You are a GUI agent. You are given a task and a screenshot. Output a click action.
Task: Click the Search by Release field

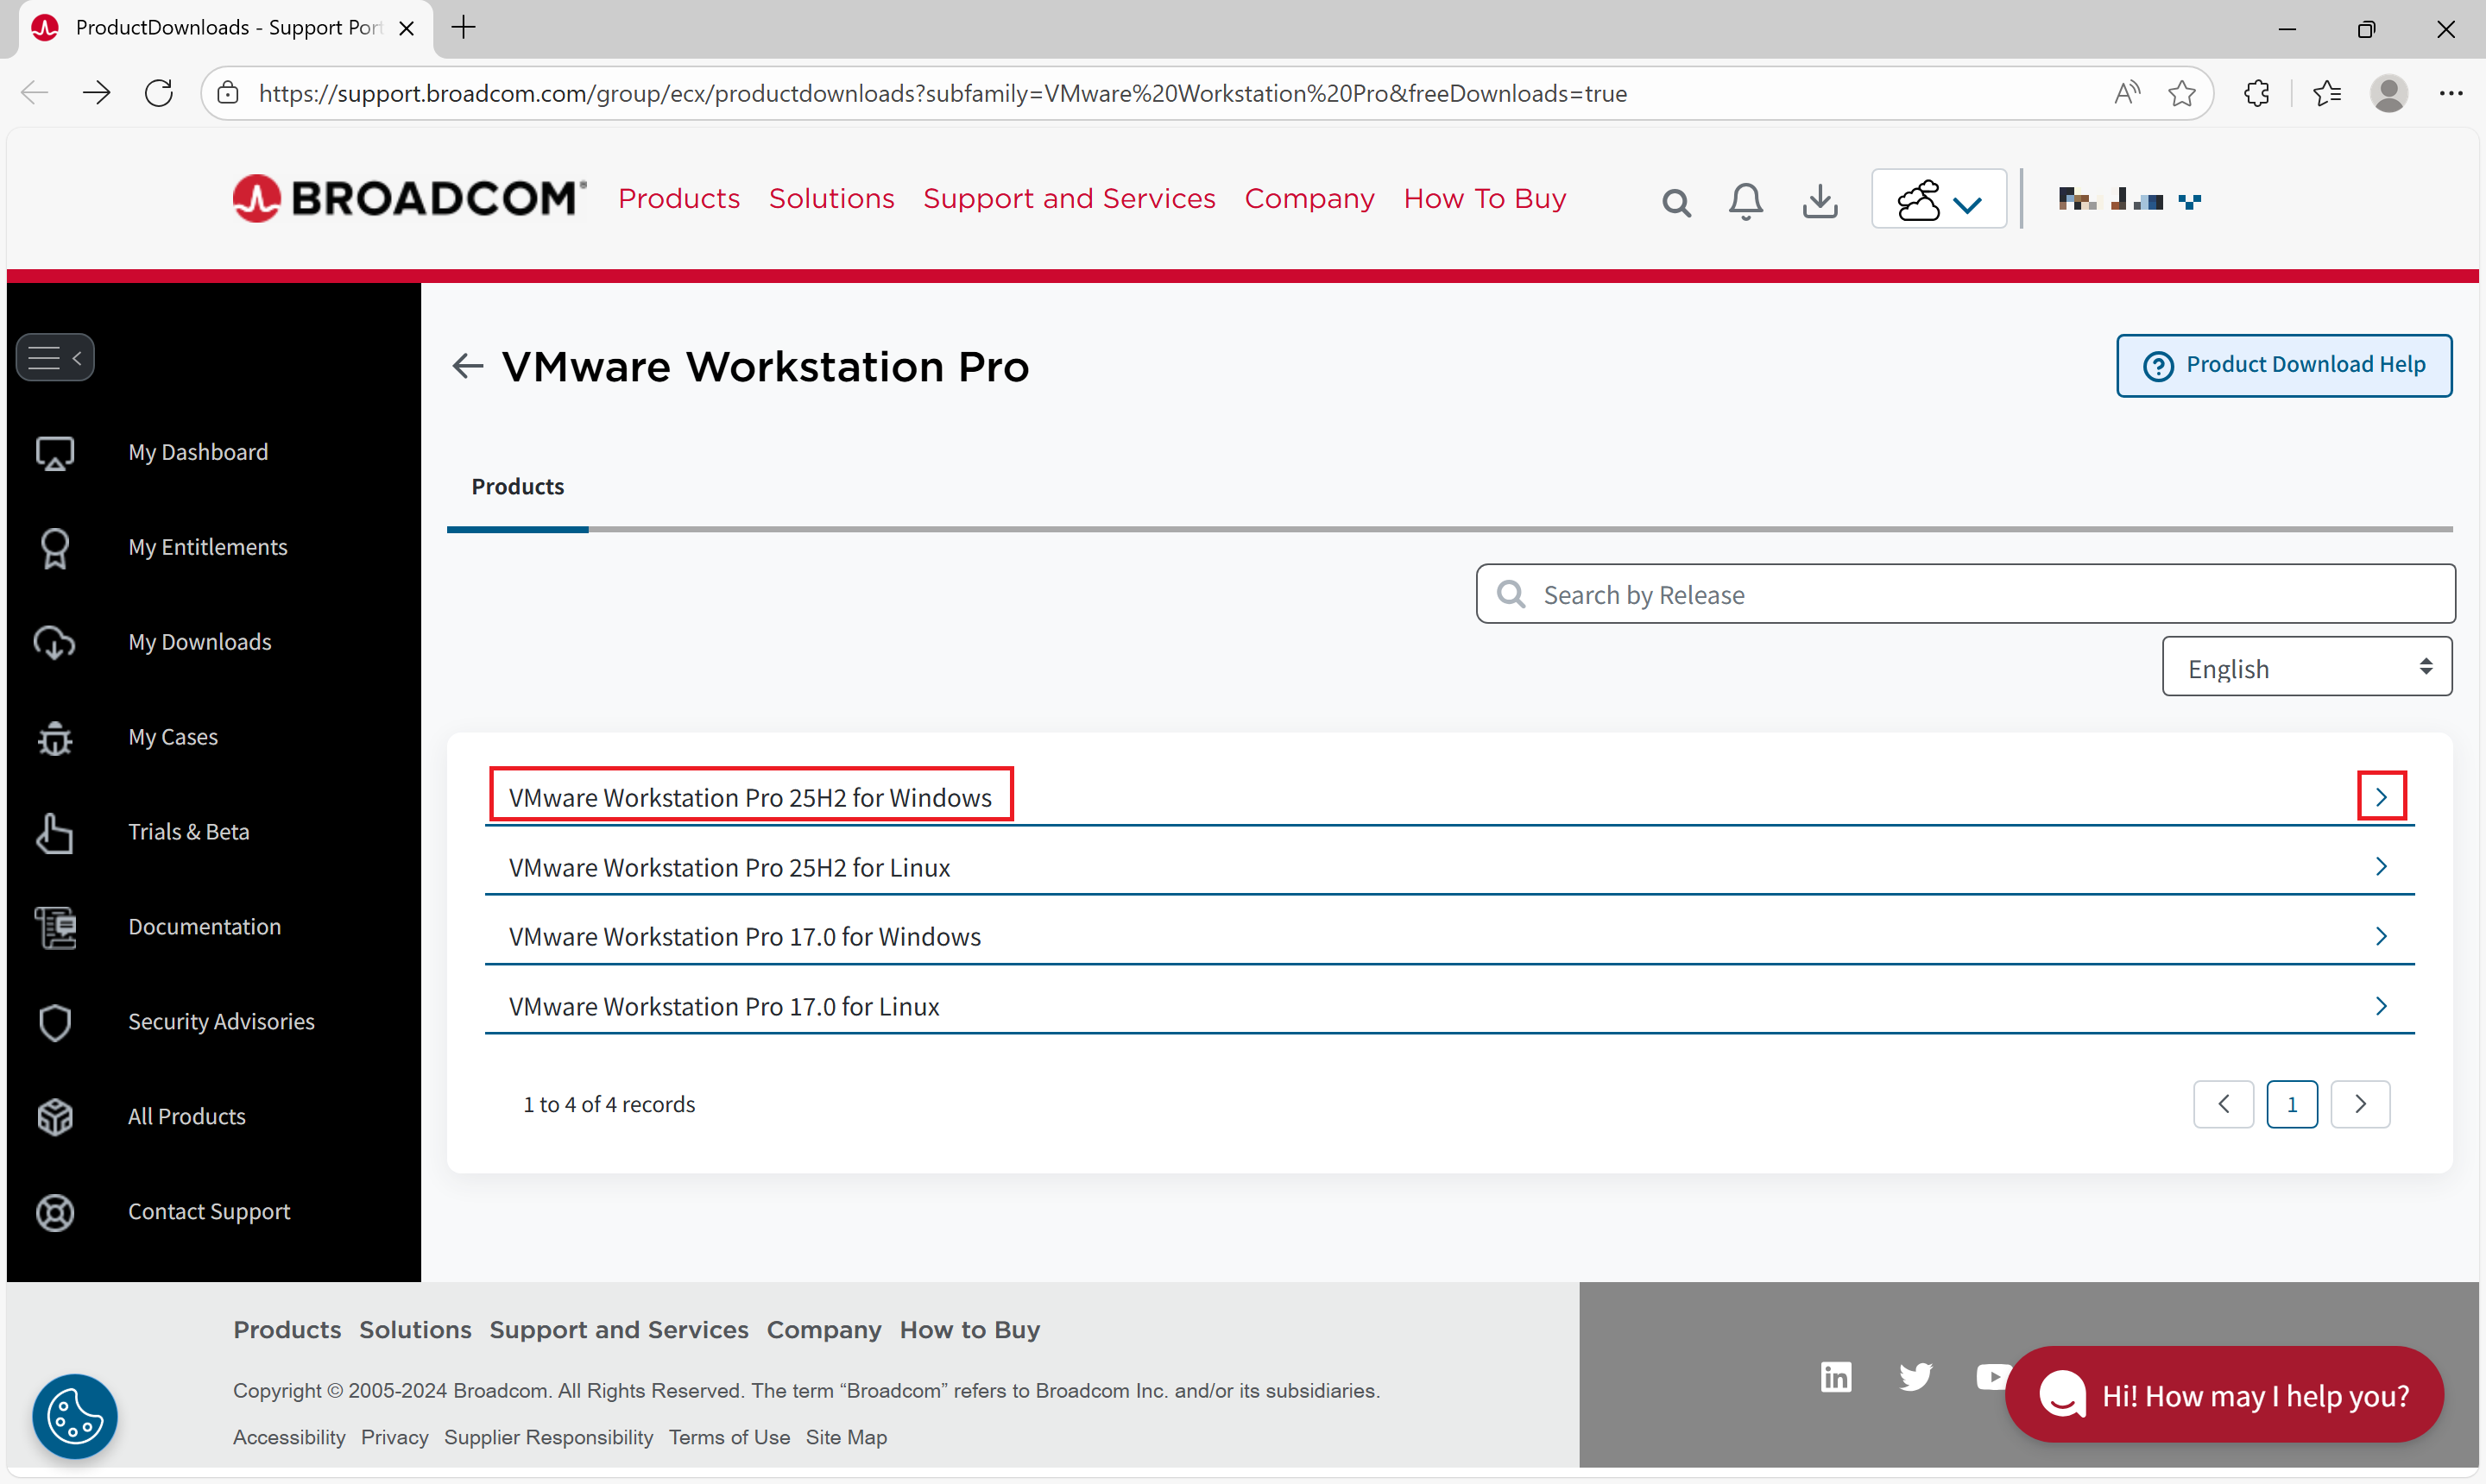point(1981,595)
